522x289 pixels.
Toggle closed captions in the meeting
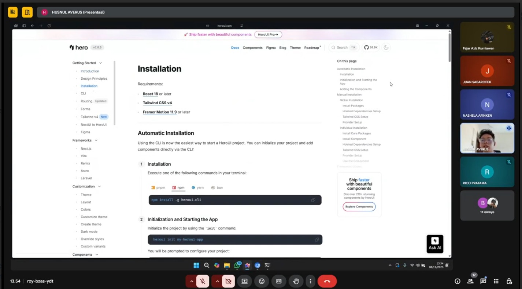pos(279,281)
